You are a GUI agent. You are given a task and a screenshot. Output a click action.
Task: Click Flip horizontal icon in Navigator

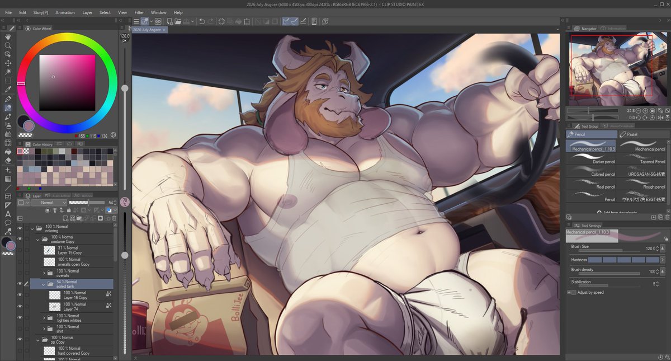coord(660,118)
